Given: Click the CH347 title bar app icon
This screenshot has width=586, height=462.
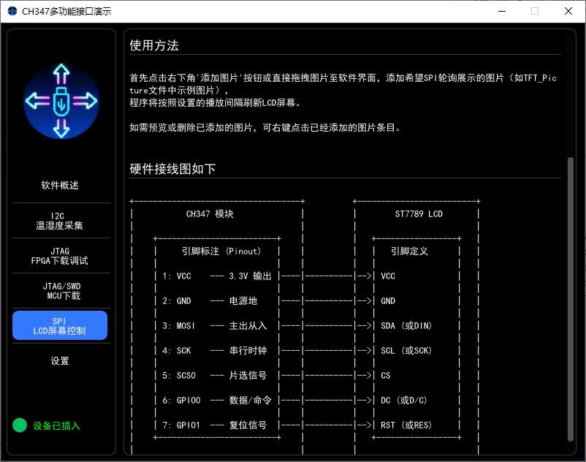Looking at the screenshot, I should 12,11.
